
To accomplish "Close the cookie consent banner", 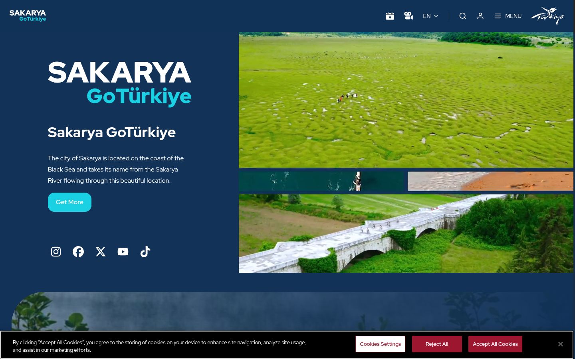I will coord(561,344).
